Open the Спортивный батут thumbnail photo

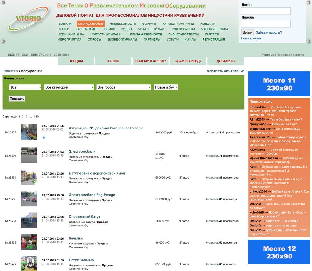[x=29, y=220]
